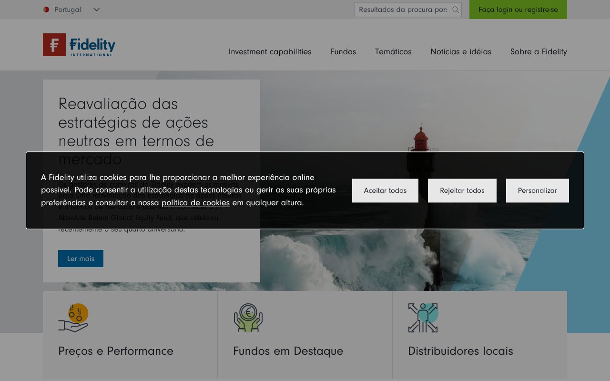
Task: Click the search magnifier icon
Action: click(x=455, y=10)
